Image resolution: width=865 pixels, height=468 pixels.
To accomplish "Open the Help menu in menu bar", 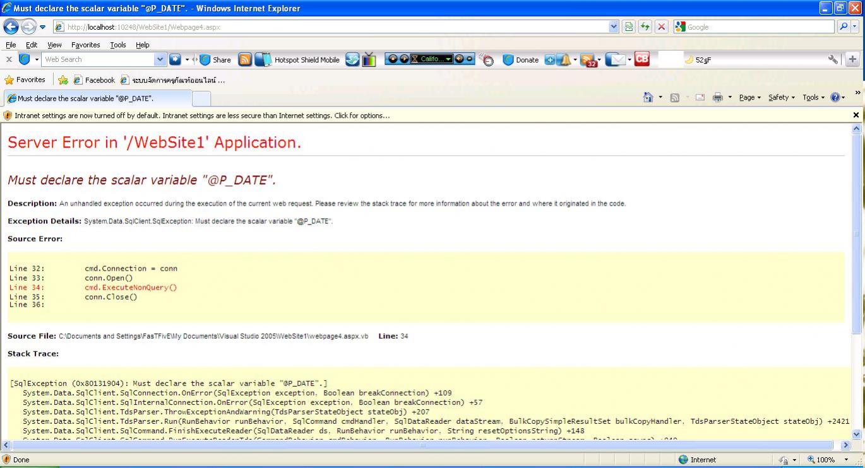I will 143,45.
